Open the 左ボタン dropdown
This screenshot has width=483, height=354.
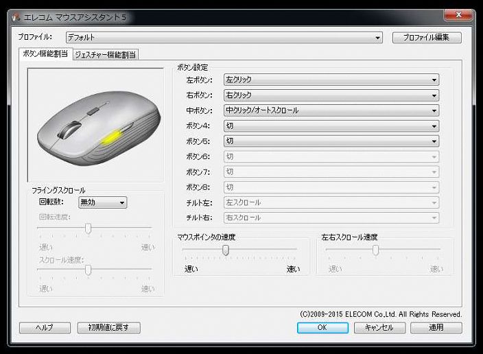[x=331, y=80]
